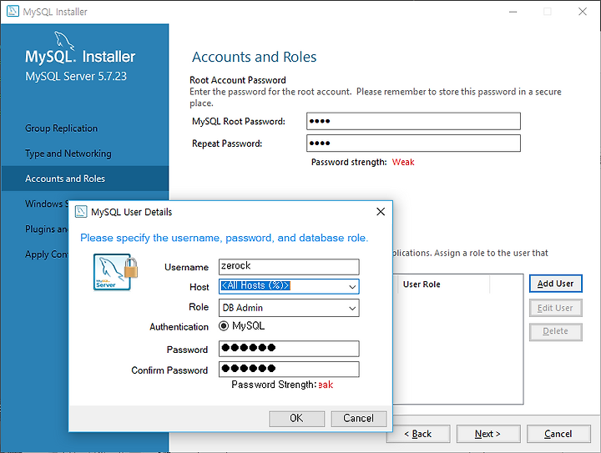The width and height of the screenshot is (601, 453).
Task: Click MySQL Installer title bar icon
Action: [13, 11]
